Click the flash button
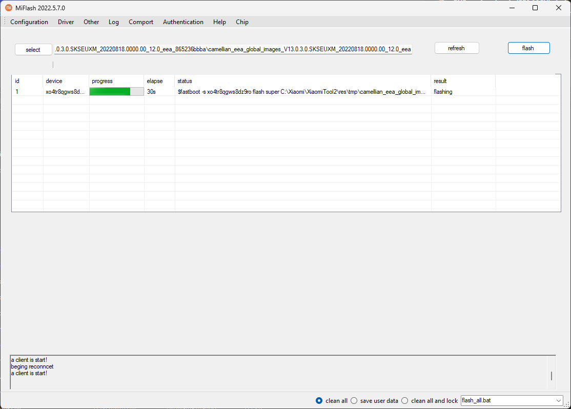This screenshot has width=571, height=409. (529, 48)
